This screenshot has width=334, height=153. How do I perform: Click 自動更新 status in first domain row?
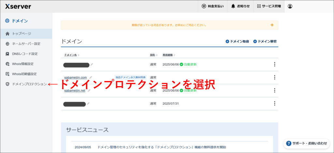click(x=188, y=64)
